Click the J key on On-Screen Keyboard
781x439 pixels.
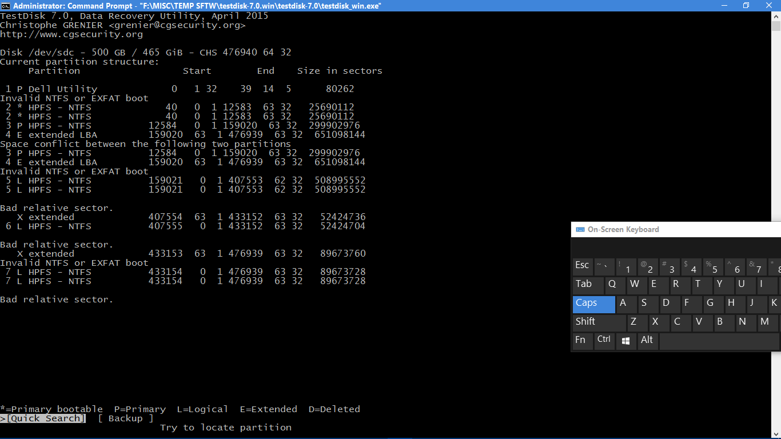757,304
